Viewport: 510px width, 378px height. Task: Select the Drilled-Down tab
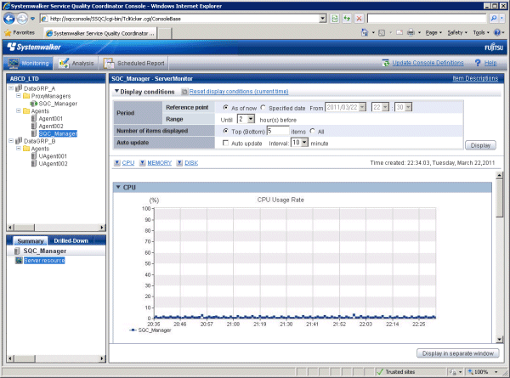[71, 241]
